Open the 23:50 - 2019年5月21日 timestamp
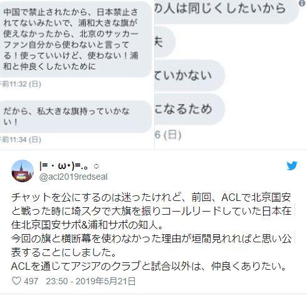 click(91, 281)
